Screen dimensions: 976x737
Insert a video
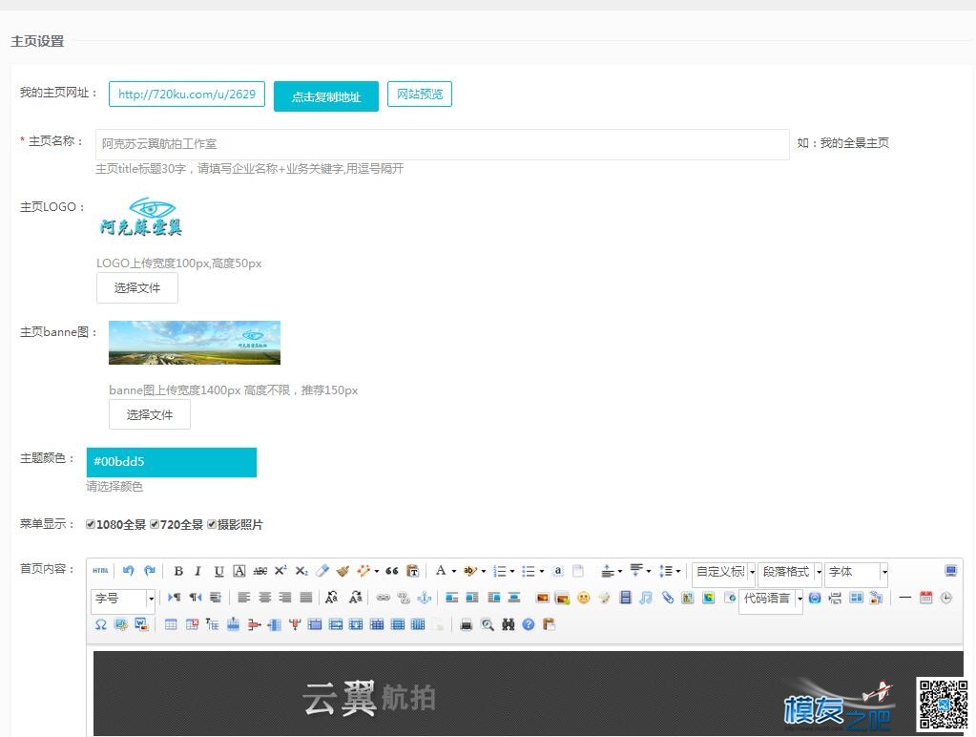pos(626,598)
